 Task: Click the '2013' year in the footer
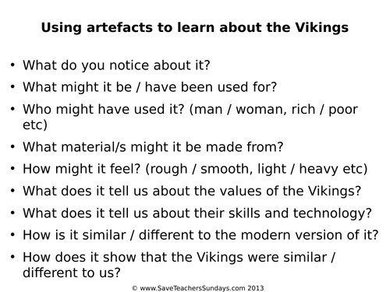pos(256,288)
